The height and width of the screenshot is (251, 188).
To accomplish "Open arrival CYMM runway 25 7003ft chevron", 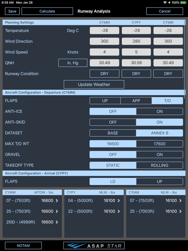I will coord(180,211).
